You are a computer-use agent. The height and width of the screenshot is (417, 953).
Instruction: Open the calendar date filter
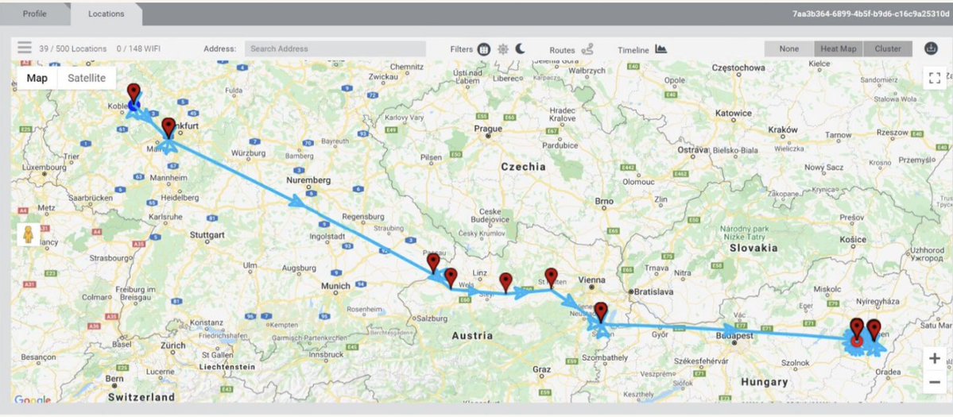tap(484, 49)
